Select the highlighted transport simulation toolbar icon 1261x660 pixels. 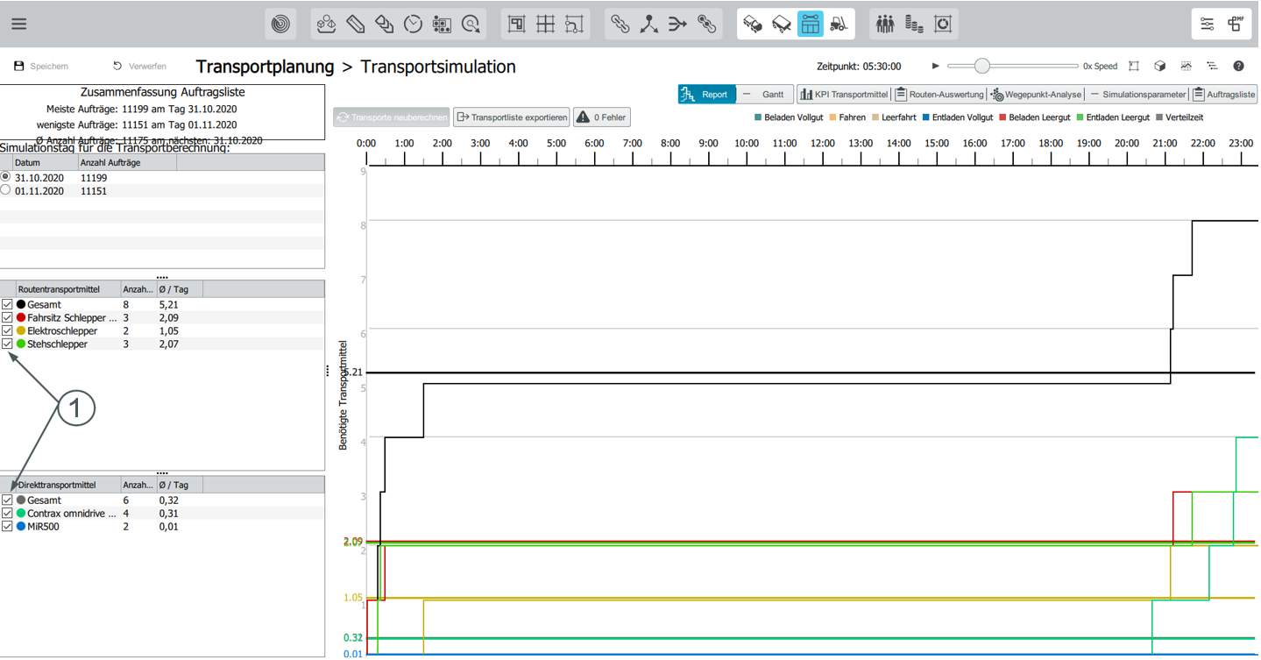pyautogui.click(x=810, y=24)
